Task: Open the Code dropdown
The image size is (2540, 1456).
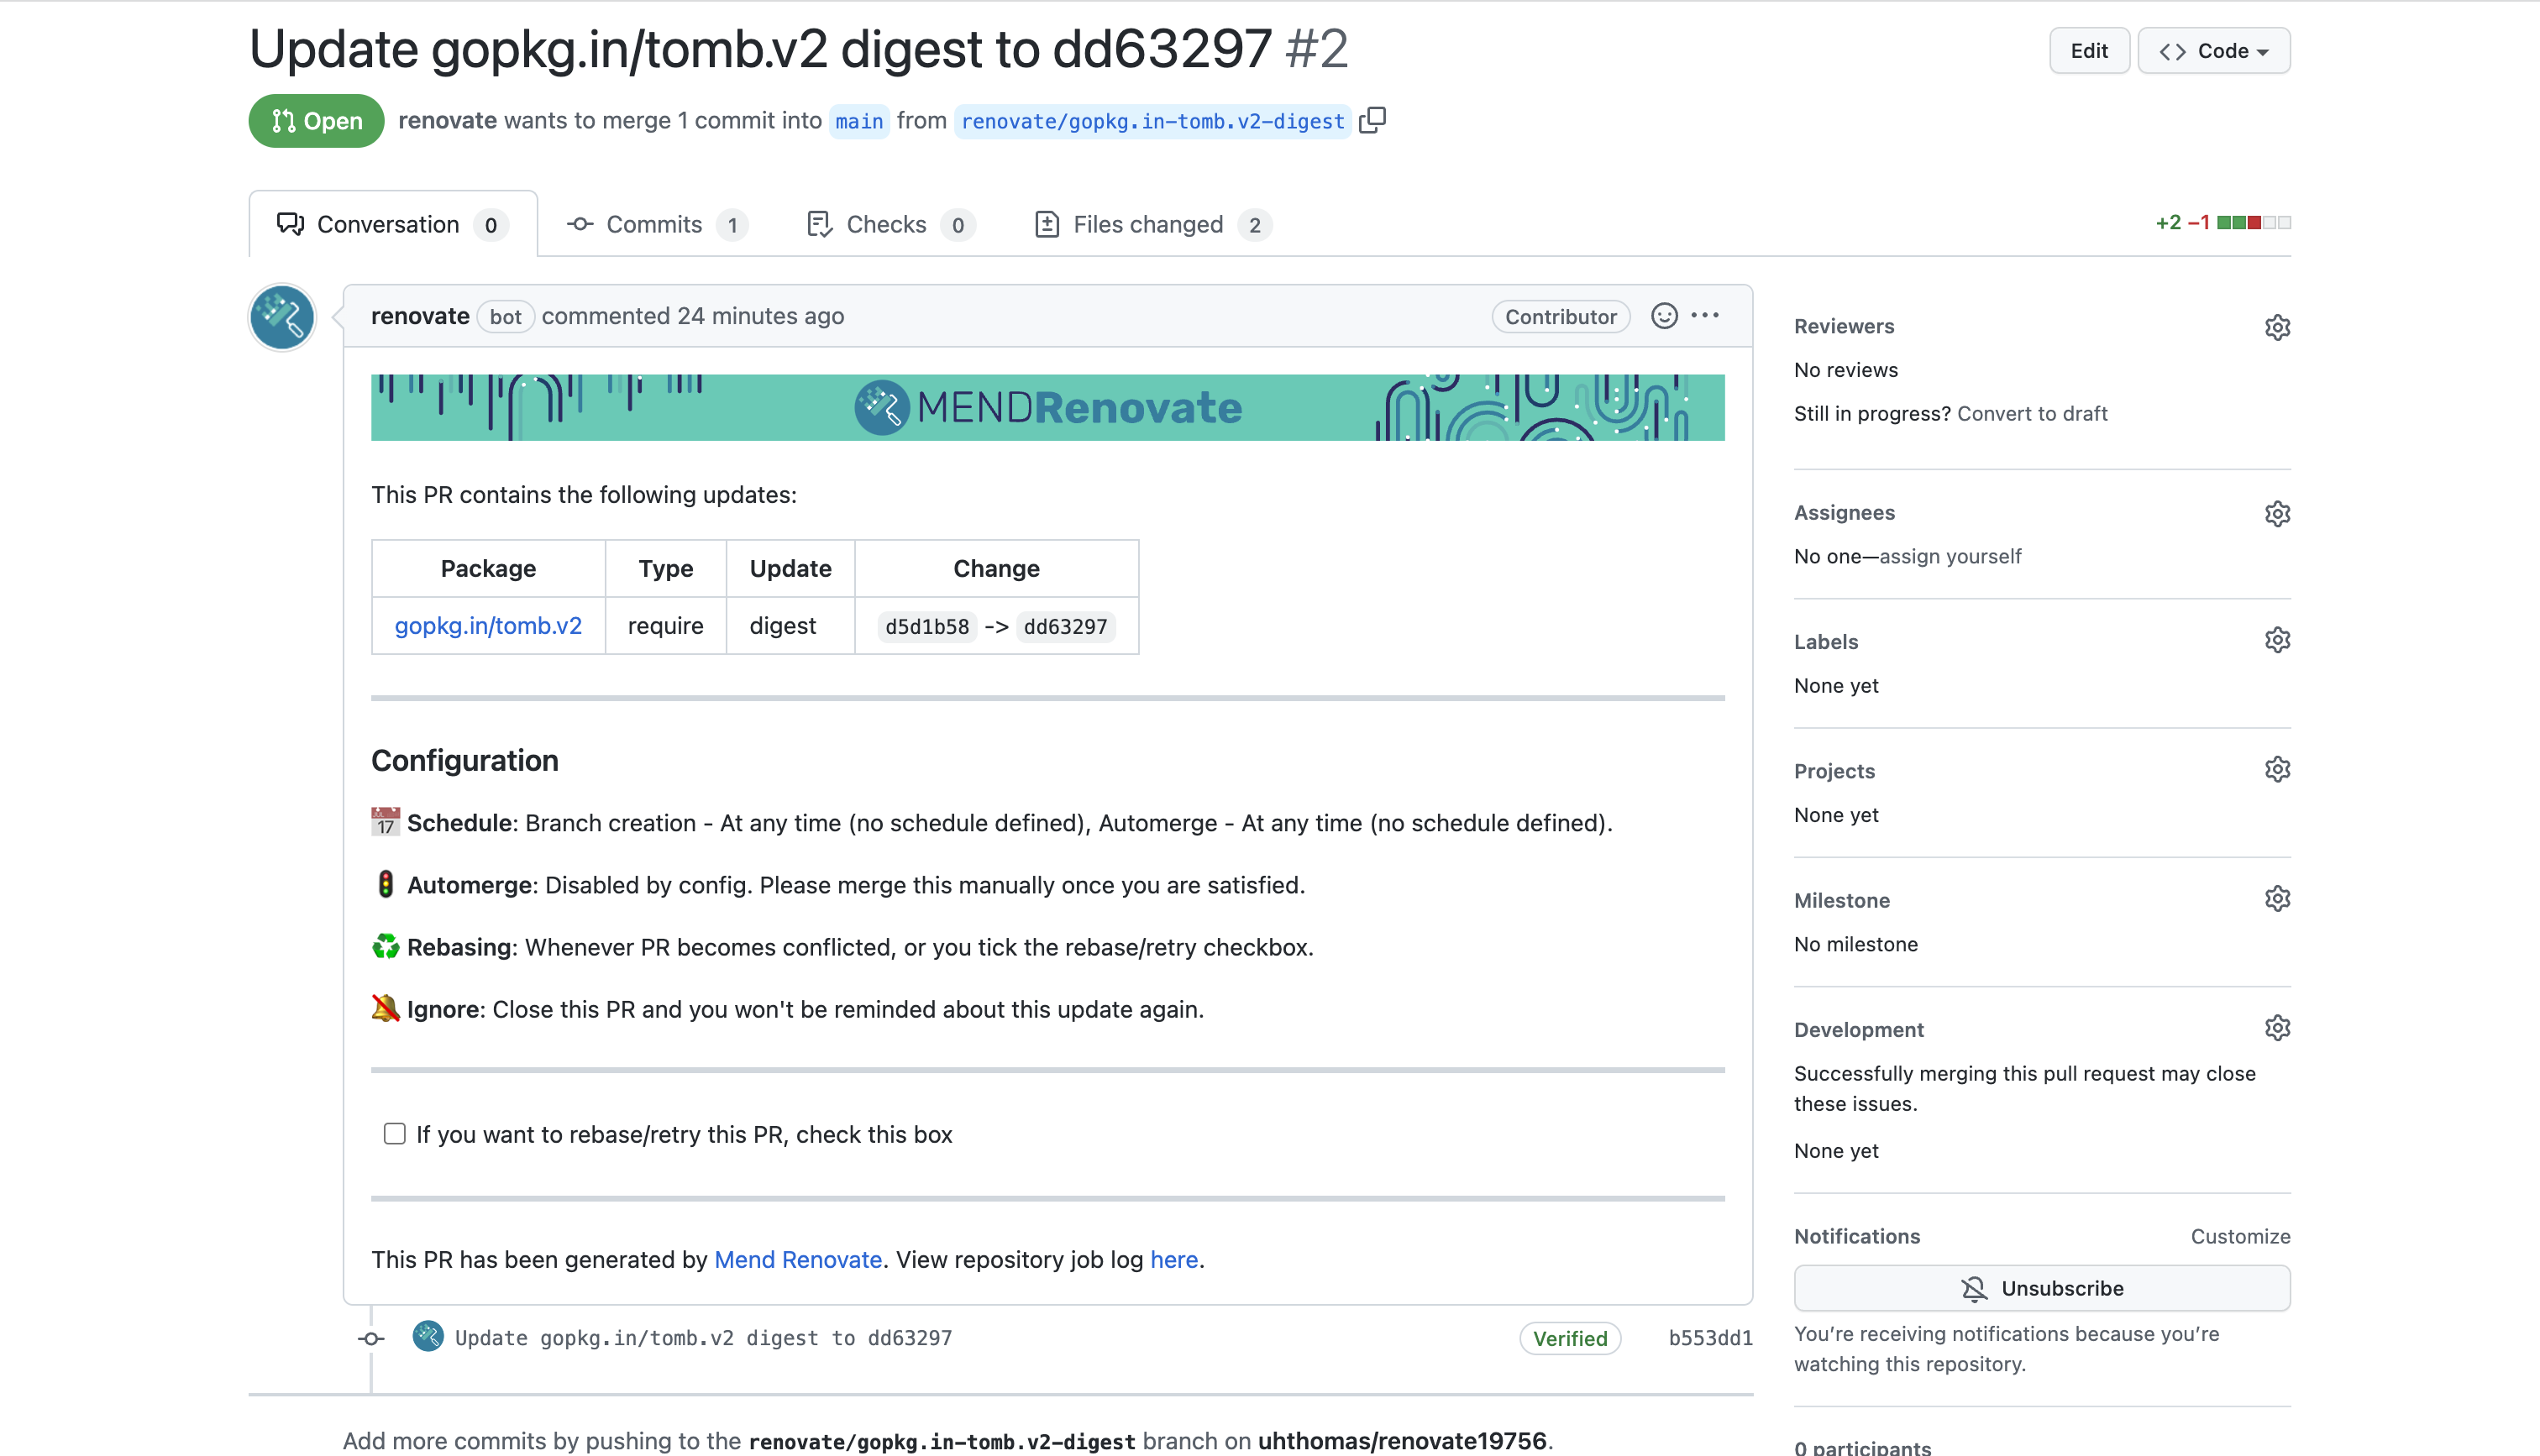Action: pyautogui.click(x=2213, y=50)
